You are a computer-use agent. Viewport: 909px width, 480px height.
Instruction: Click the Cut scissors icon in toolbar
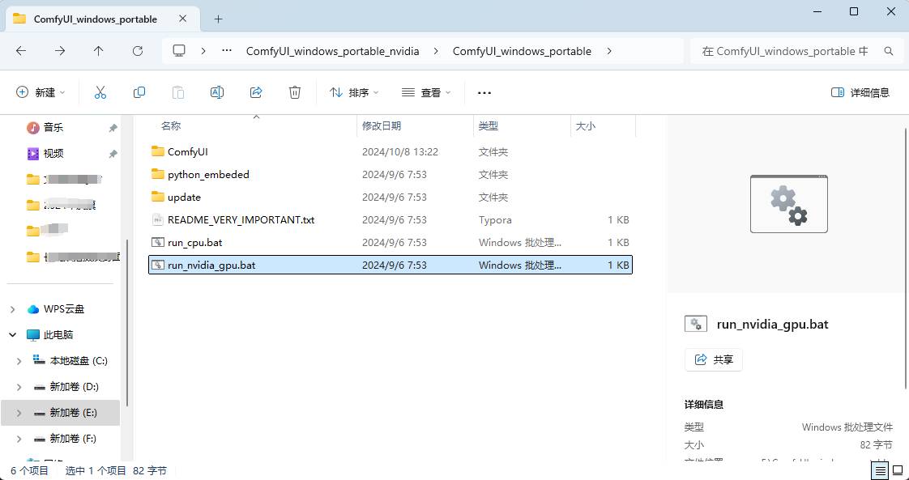click(100, 92)
